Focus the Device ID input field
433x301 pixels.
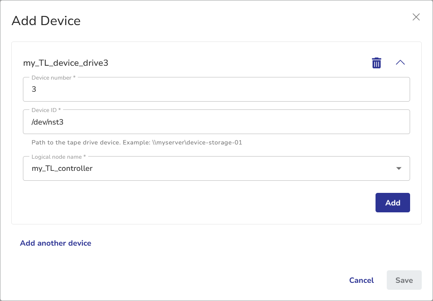coord(216,122)
